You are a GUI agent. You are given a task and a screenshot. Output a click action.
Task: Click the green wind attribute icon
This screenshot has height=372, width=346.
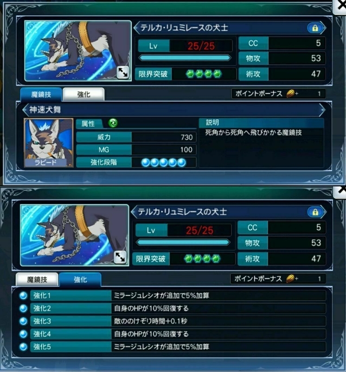tap(113, 123)
